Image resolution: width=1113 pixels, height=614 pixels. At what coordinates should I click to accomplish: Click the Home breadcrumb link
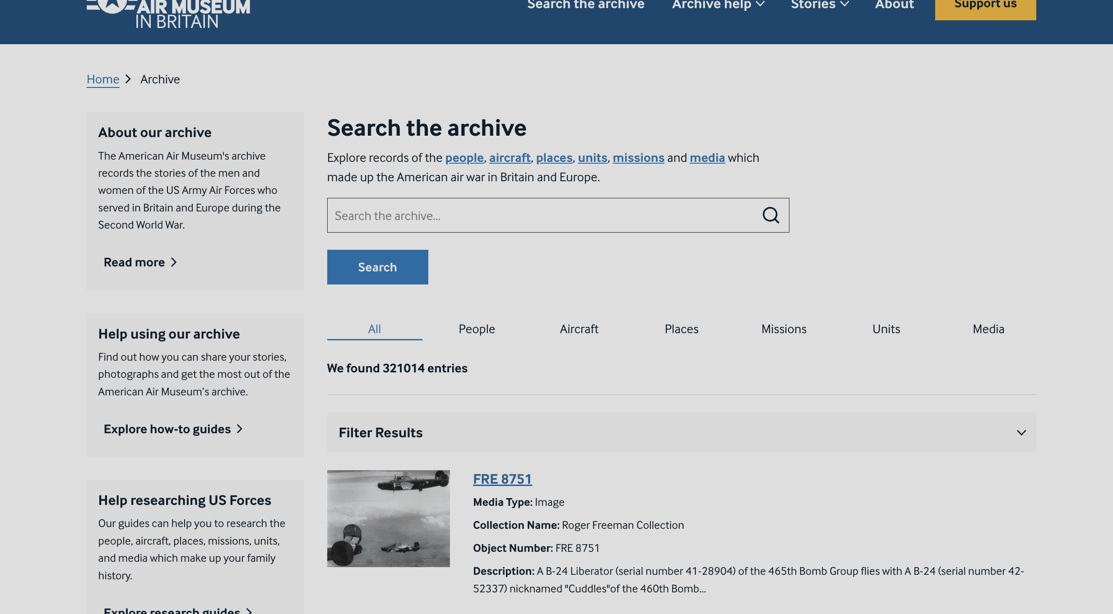point(103,79)
